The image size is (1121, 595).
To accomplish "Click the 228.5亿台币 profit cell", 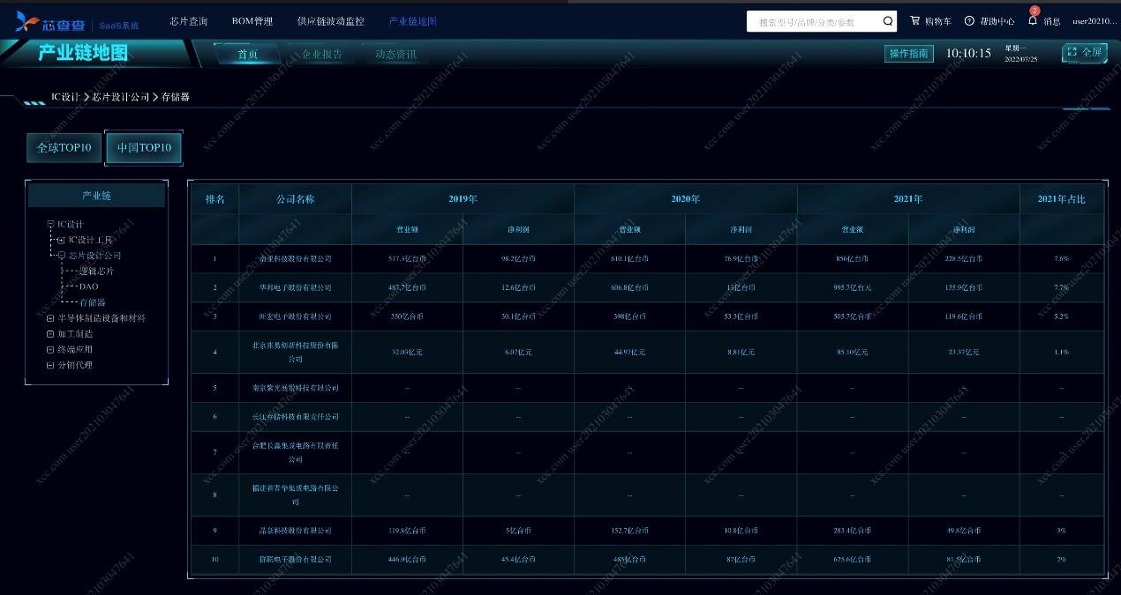I will 964,259.
